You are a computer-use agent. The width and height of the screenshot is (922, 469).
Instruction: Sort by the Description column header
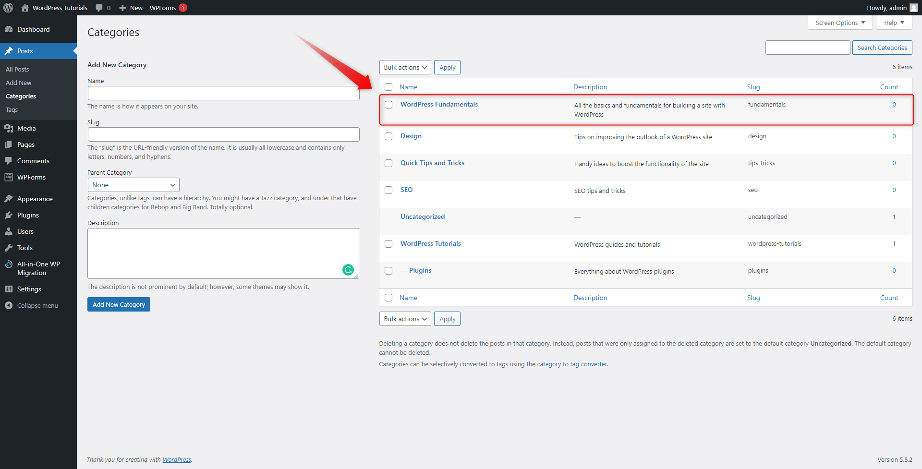pos(590,87)
